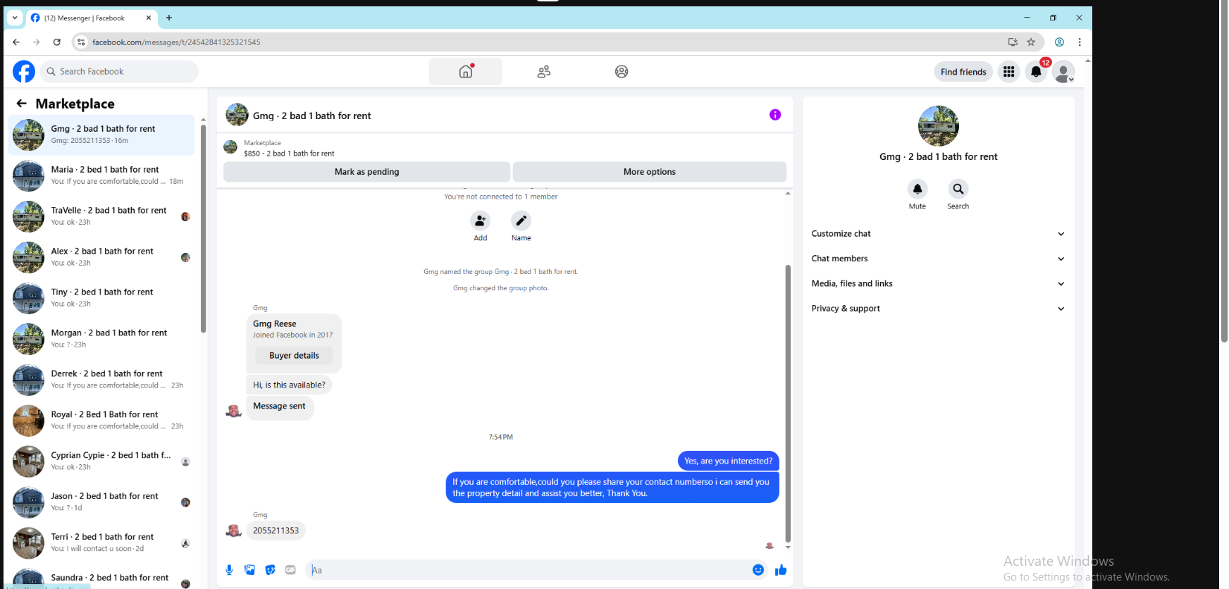Select the Messenger | Facebook tab
Viewport: 1229px width, 589px height.
pyautogui.click(x=90, y=18)
